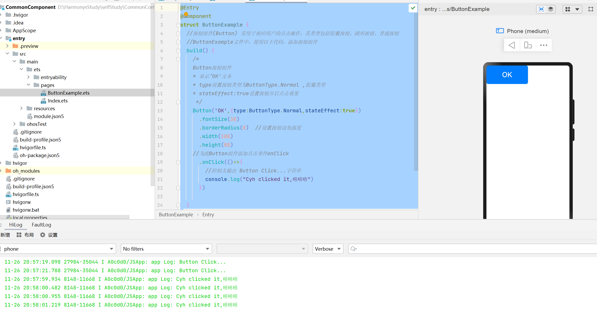Click the green checkmark inspection icon
The width and height of the screenshot is (597, 331).
click(413, 8)
